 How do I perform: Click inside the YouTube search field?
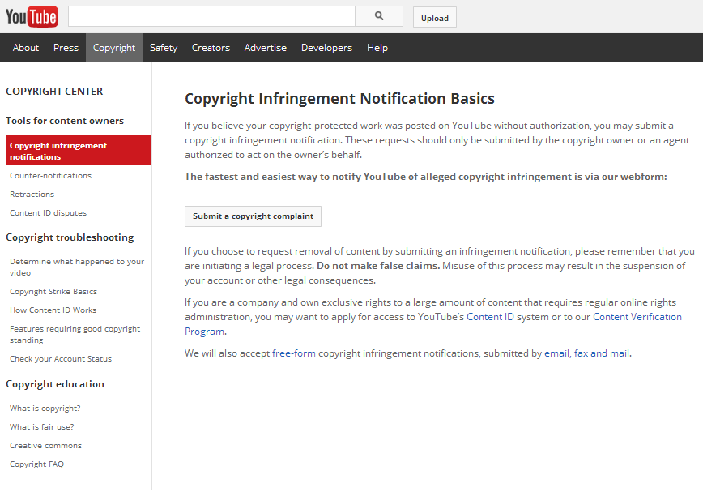click(x=211, y=16)
